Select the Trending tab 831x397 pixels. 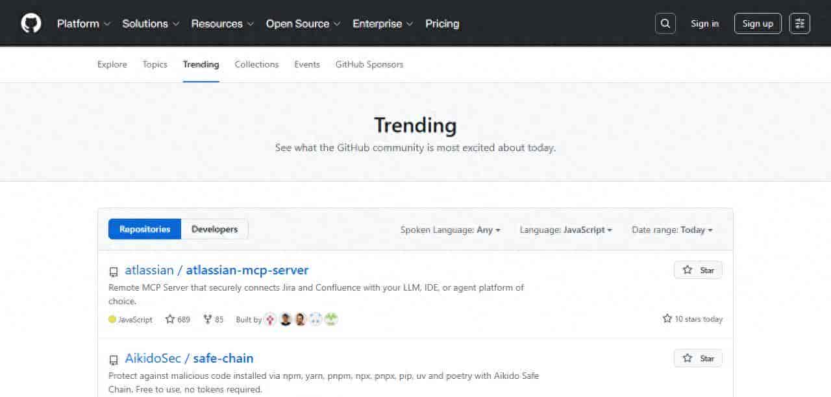tap(201, 64)
